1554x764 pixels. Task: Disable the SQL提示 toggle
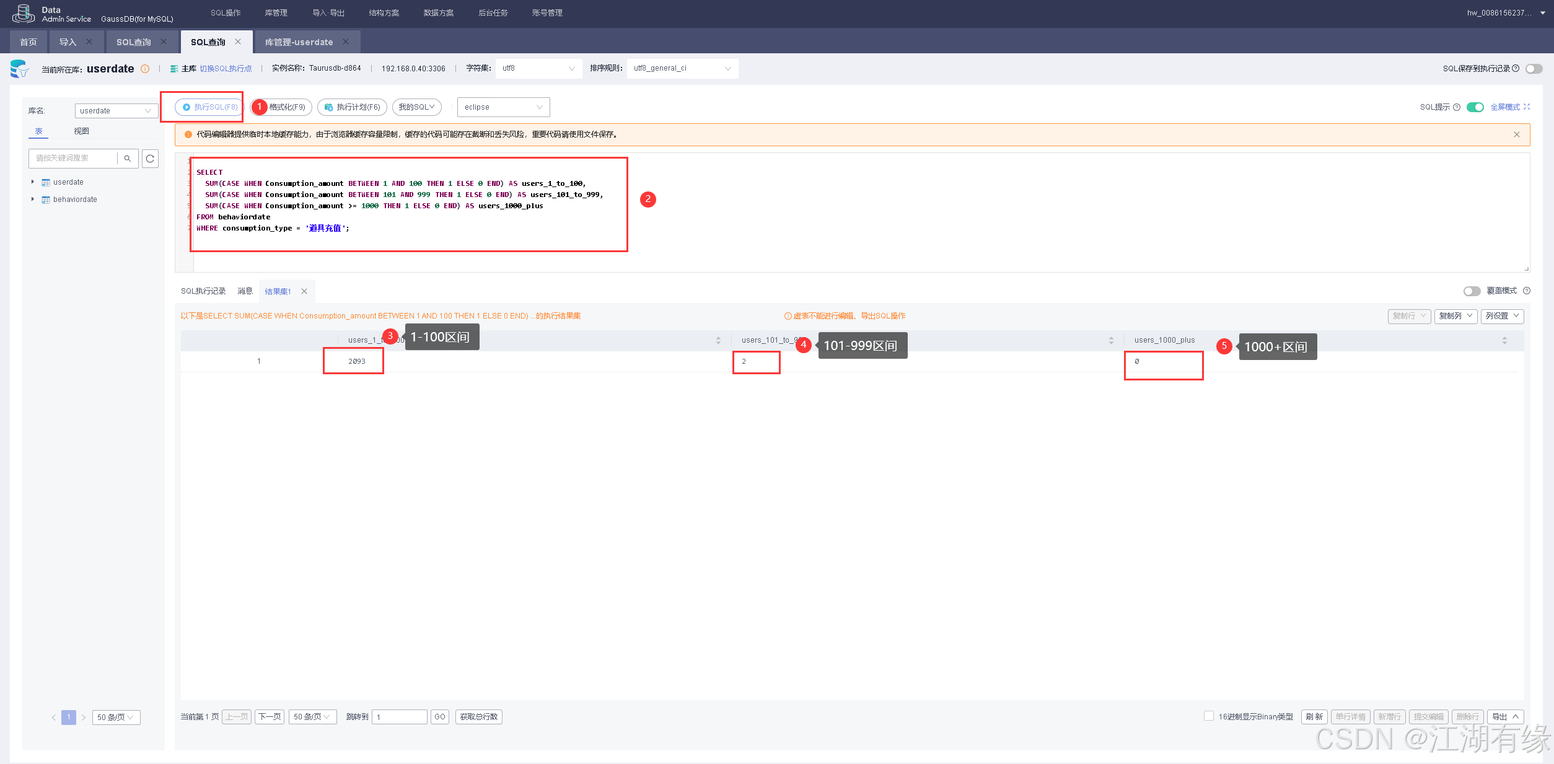click(1475, 107)
